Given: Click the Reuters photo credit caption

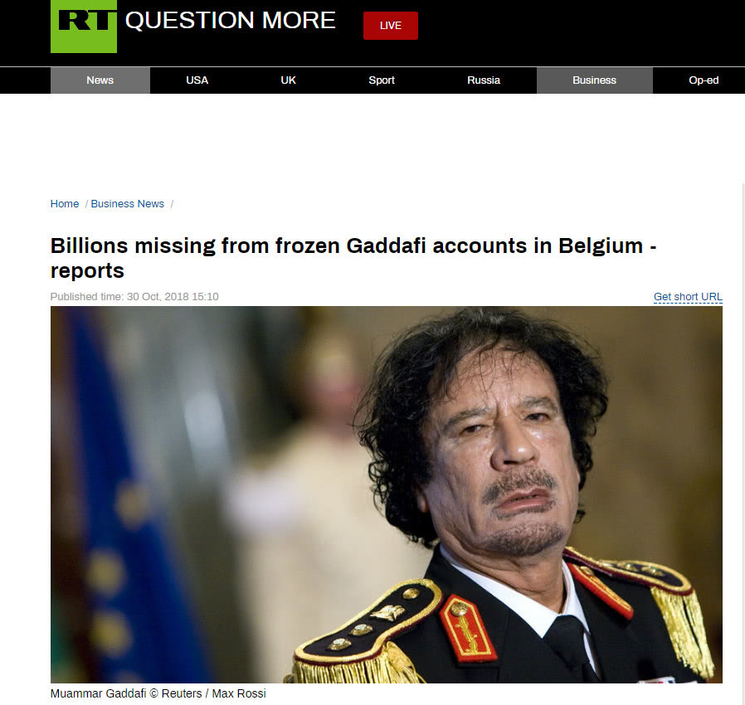Looking at the screenshot, I should pos(158,693).
